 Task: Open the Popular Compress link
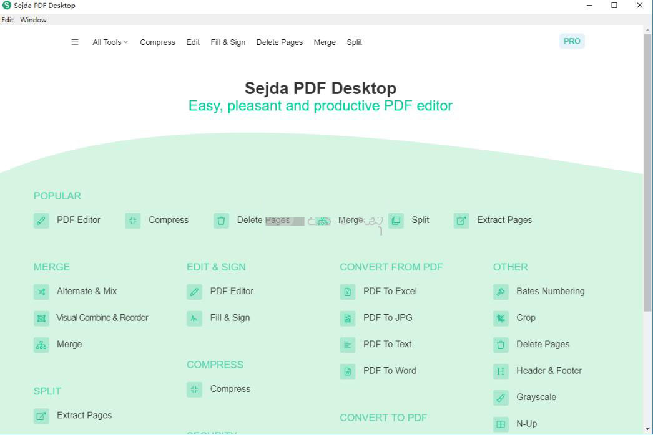click(169, 220)
